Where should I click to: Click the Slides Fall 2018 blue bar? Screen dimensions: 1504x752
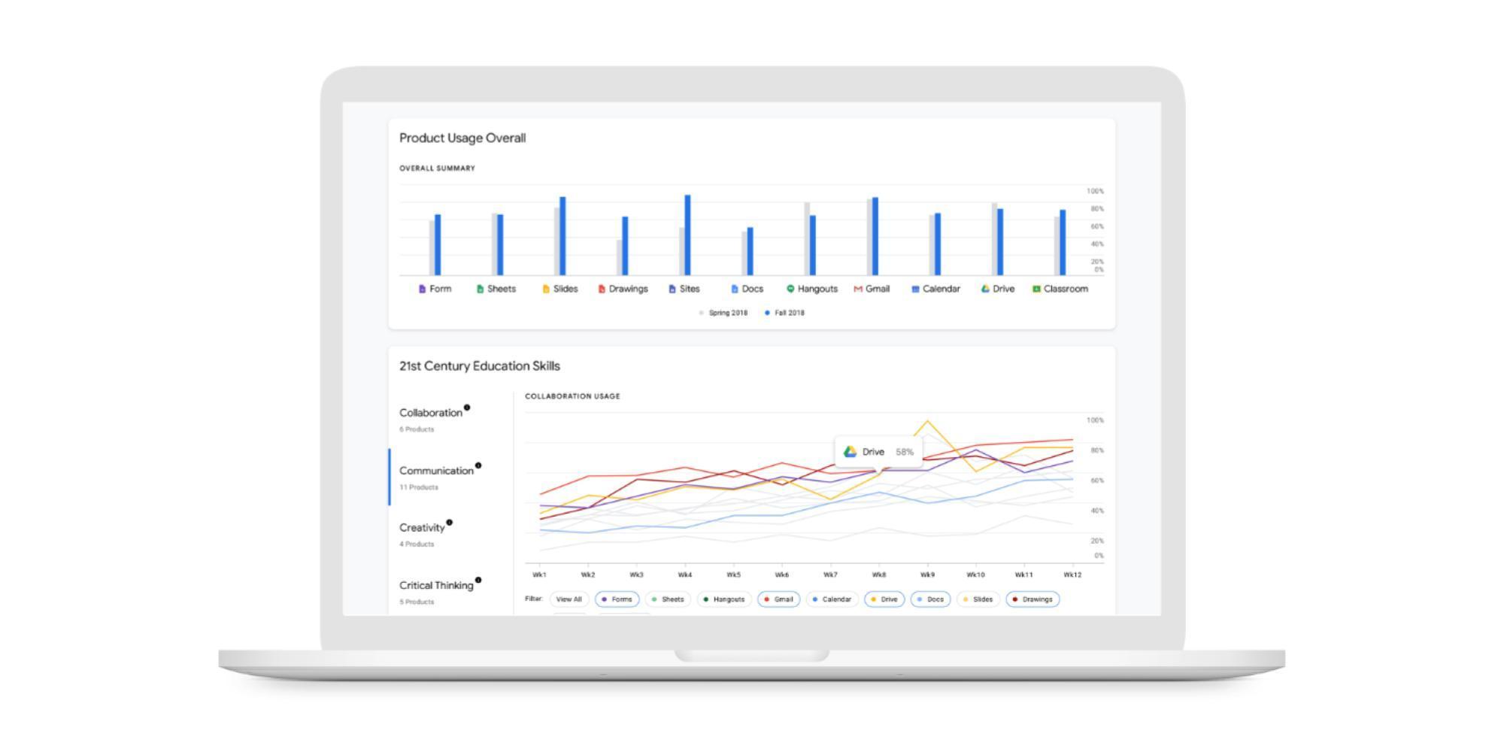[562, 236]
